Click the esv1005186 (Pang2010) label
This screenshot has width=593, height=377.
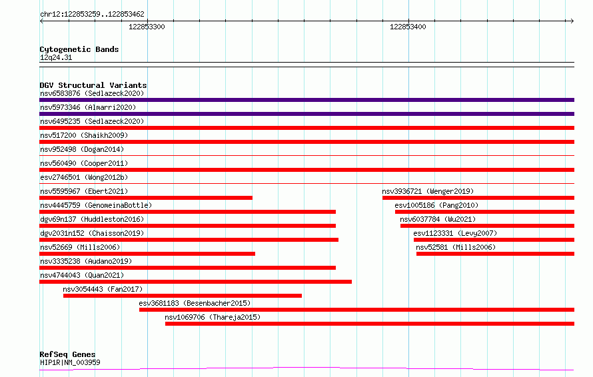tap(436, 205)
